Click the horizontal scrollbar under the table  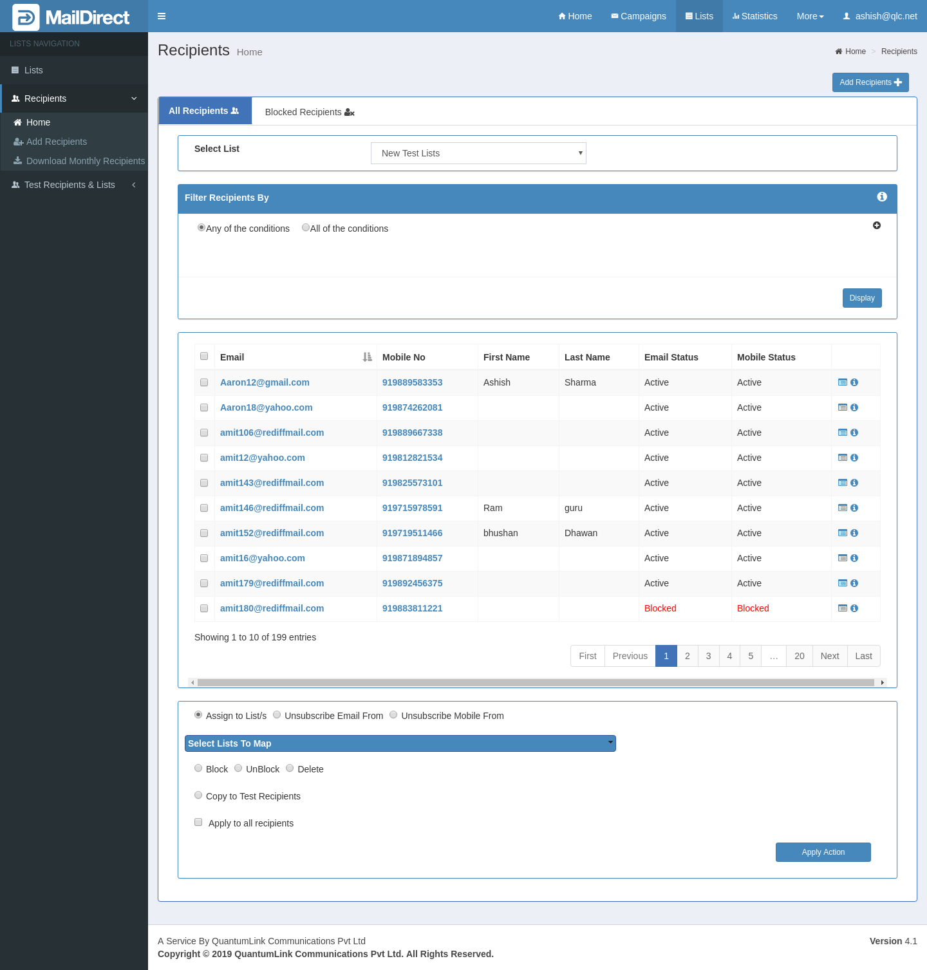tap(536, 682)
